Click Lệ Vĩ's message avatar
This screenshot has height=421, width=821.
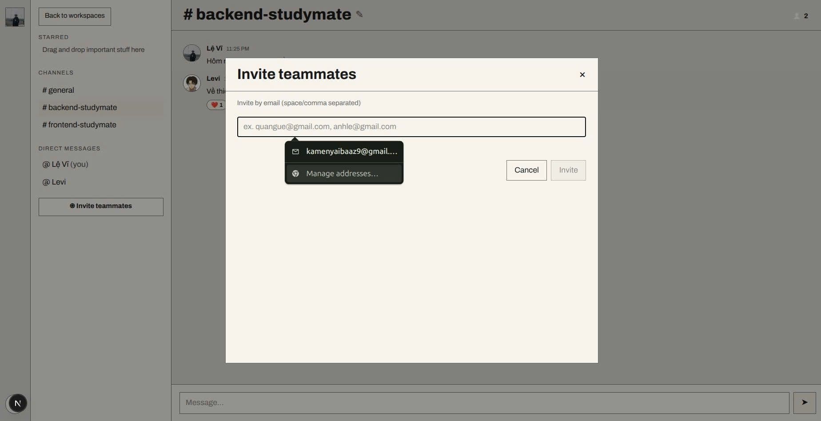192,53
